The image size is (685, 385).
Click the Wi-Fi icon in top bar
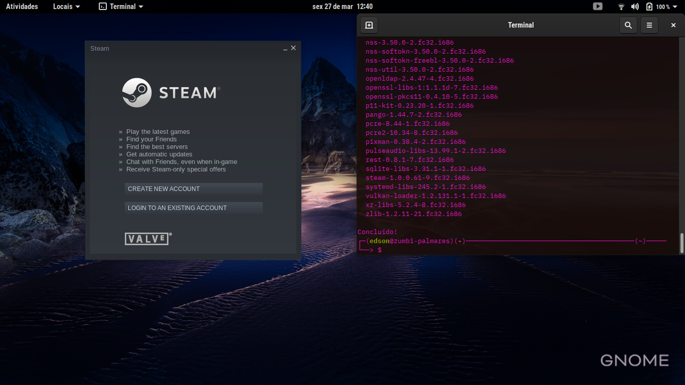[621, 7]
